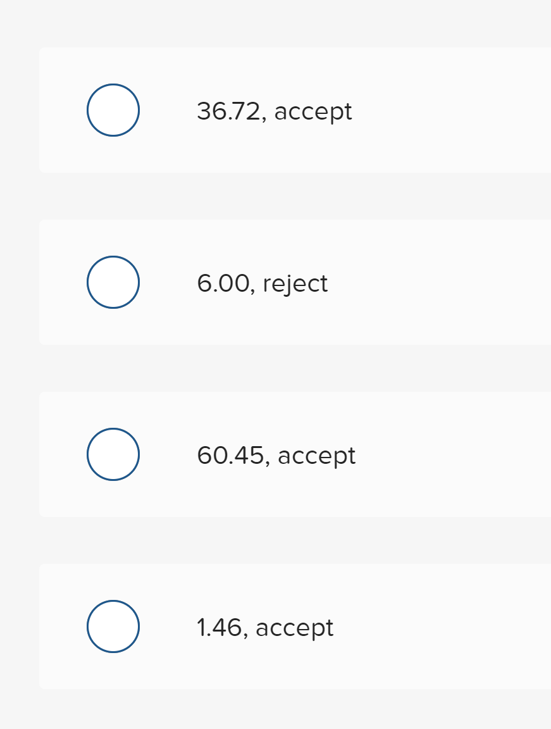Click the text "6.00, reject"

pyautogui.click(x=262, y=283)
